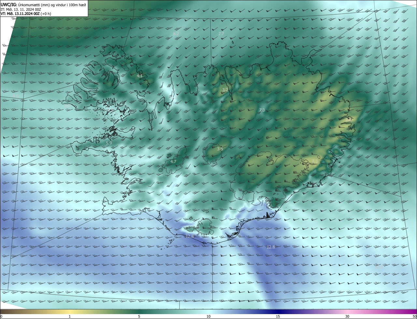Click the line 'VT: Mið. 13.11.2024 00Z (+0 h)'

coord(26,14)
